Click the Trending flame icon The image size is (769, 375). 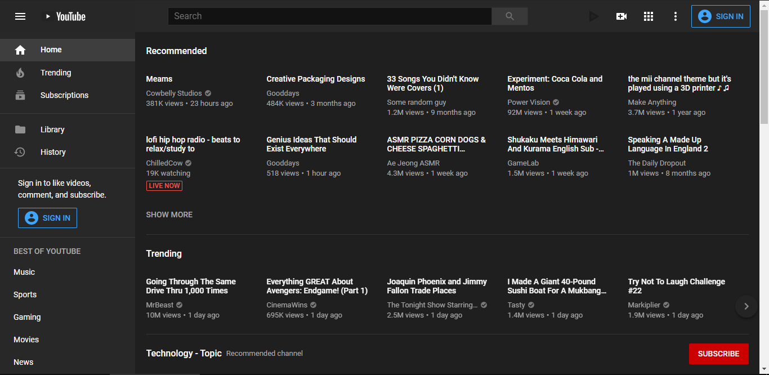[x=20, y=73]
